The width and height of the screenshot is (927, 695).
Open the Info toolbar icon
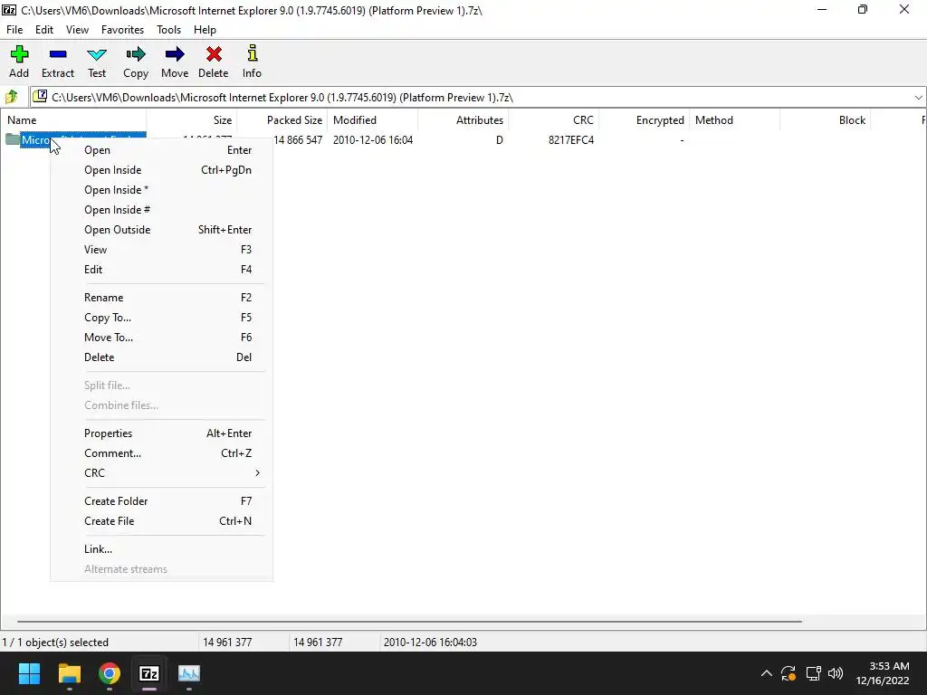pos(252,62)
